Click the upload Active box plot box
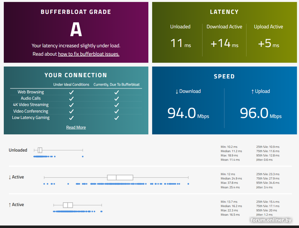The height and width of the screenshot is (228, 299). coord(68,205)
